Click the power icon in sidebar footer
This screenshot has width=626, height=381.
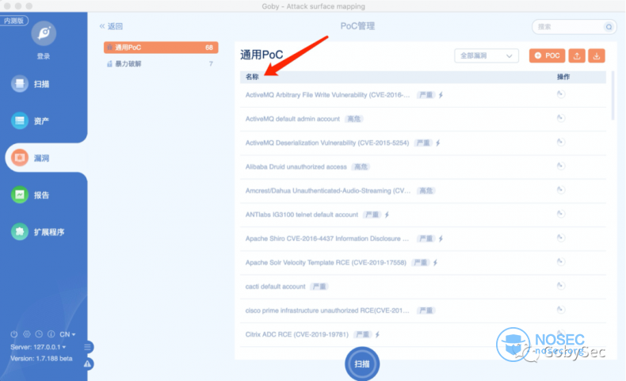(x=14, y=334)
